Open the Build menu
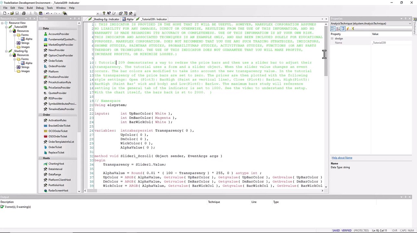 click(30, 8)
